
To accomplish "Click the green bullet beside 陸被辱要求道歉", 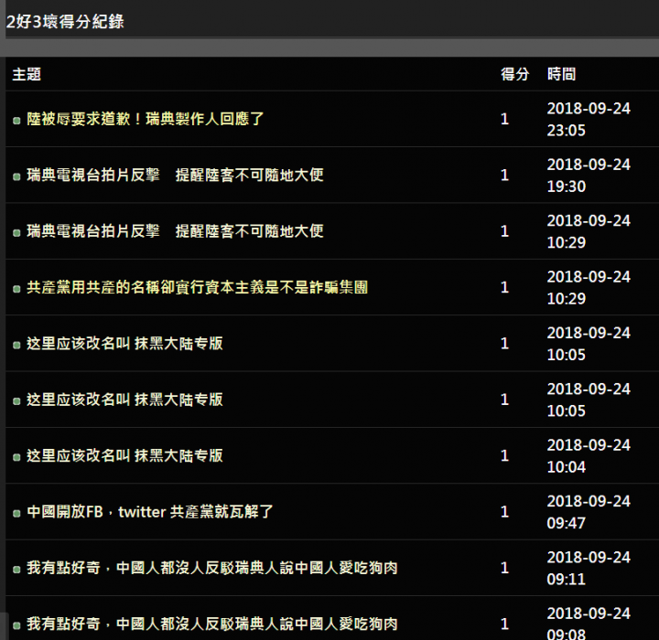I will click(x=16, y=121).
